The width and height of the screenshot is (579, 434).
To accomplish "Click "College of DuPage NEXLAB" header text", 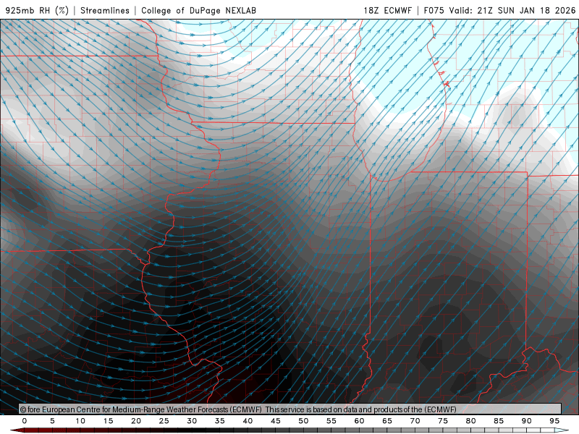I will pos(198,10).
